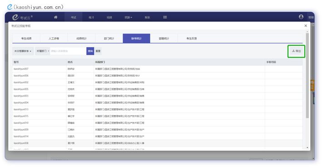The image size is (327, 167).
Task: Open the 考试 navigation item
Action: point(74,17)
